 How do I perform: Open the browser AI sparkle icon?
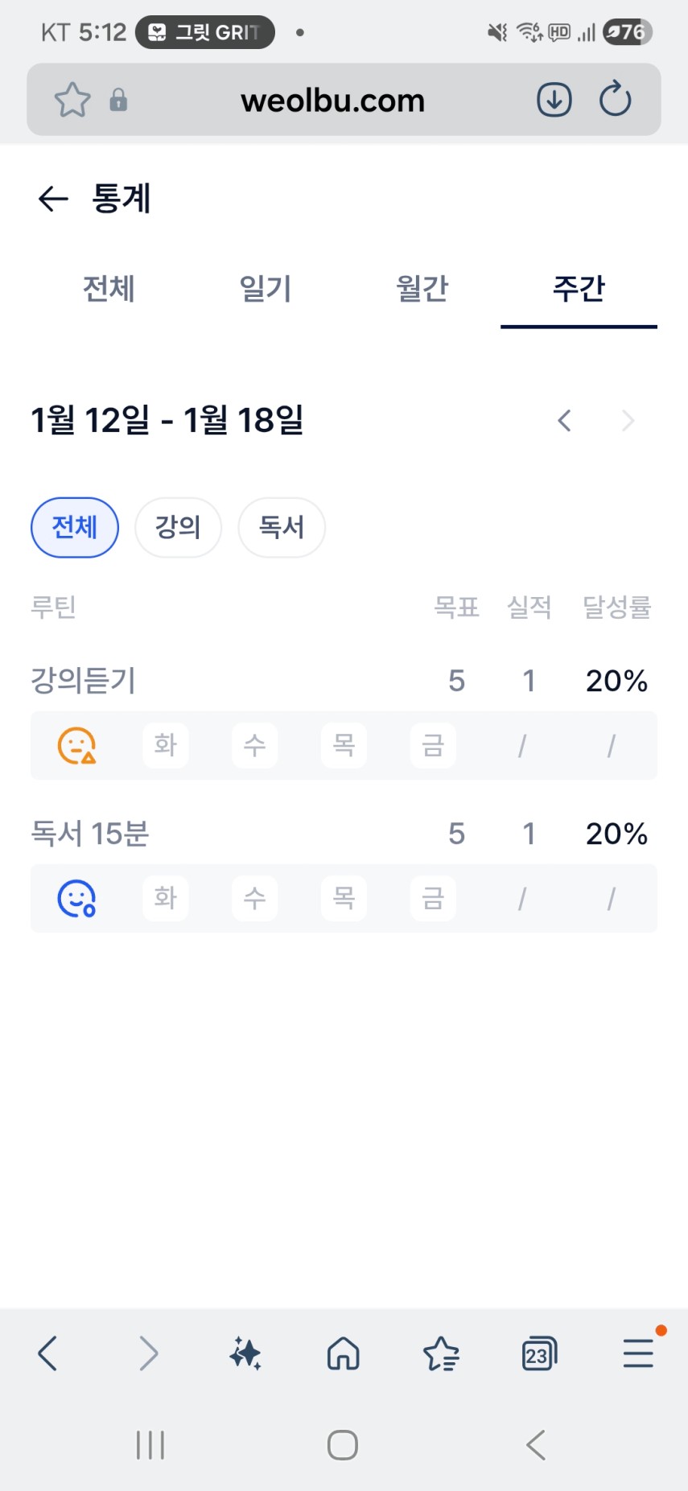tap(245, 1353)
